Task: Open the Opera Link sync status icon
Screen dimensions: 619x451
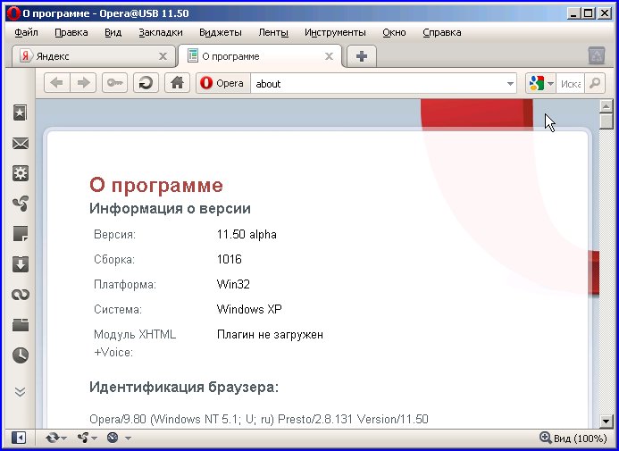Action: tap(55, 438)
